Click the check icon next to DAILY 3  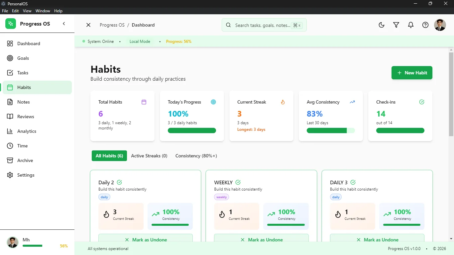point(353,182)
